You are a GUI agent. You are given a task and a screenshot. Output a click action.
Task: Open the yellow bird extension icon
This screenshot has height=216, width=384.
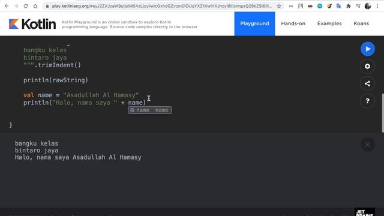click(329, 6)
